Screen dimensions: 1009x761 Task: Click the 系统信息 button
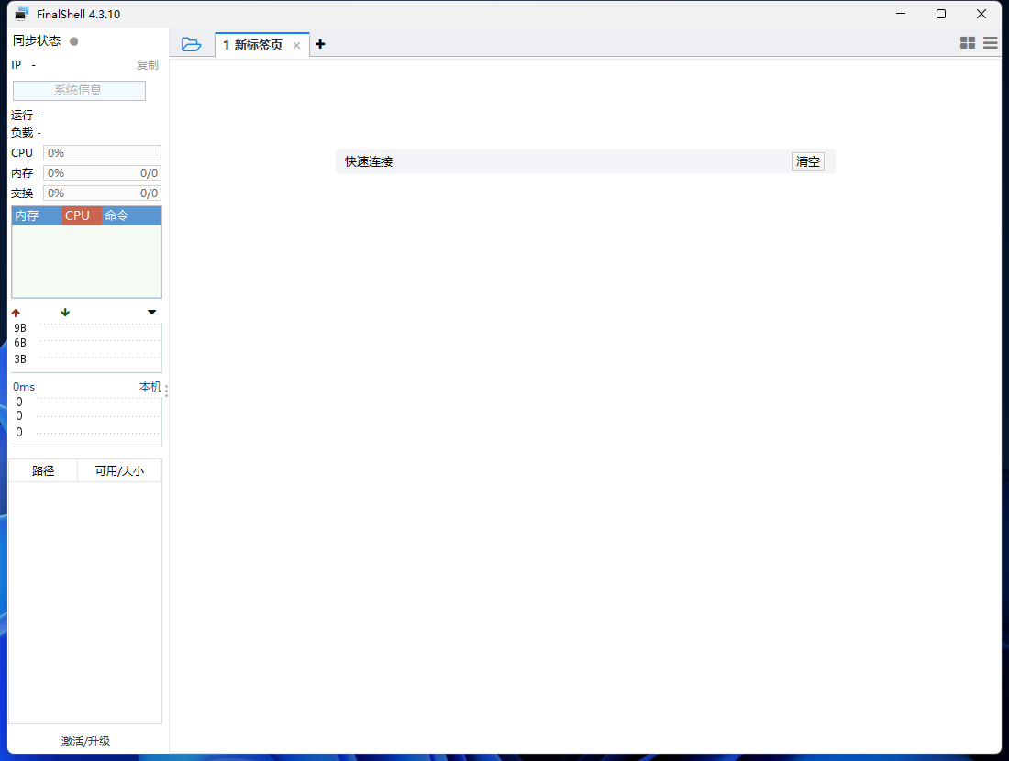tap(79, 90)
